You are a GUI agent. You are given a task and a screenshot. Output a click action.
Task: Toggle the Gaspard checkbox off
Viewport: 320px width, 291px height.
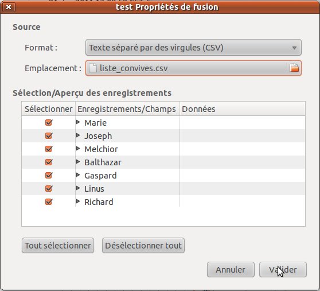pyautogui.click(x=49, y=175)
